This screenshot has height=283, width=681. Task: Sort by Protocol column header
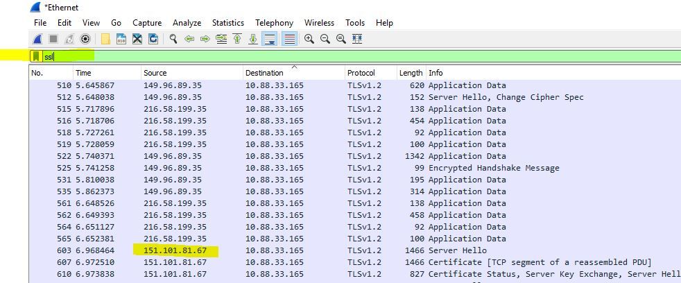point(370,73)
